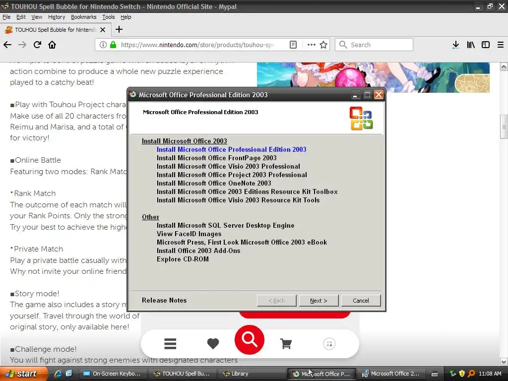Click the round grid dots icon
508x381 pixels.
[329, 344]
